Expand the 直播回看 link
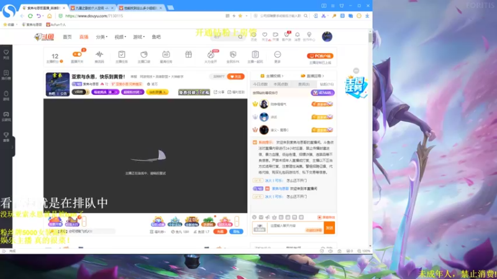This screenshot has width=497, height=279. coord(312,76)
